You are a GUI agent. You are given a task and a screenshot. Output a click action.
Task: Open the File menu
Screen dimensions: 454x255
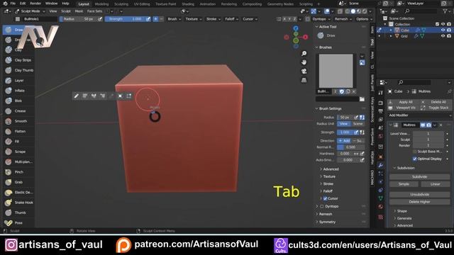[x=13, y=4]
